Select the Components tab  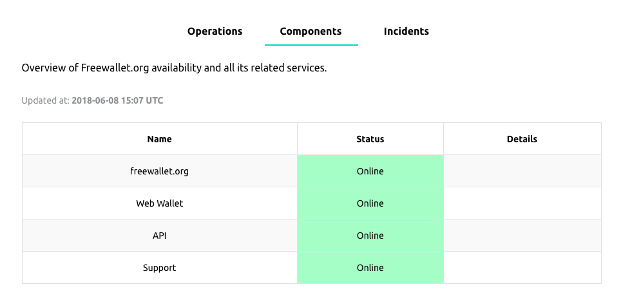coord(311,32)
